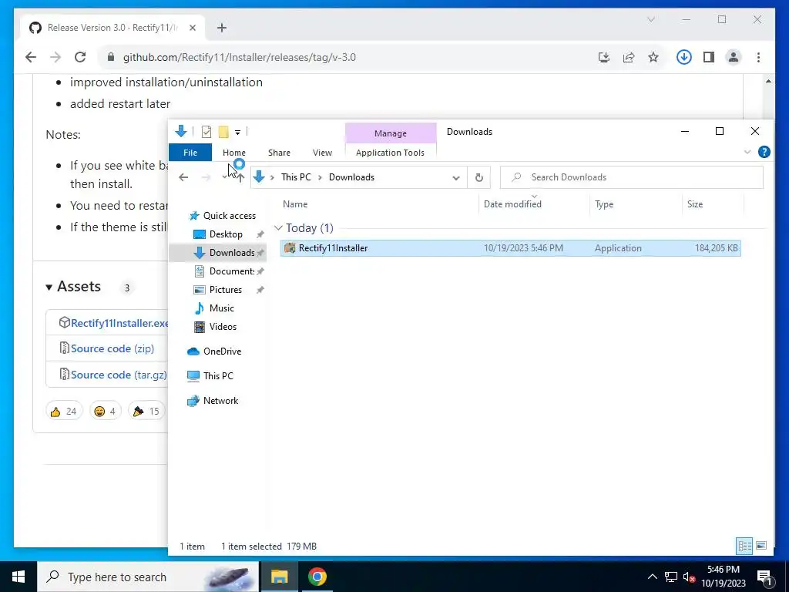This screenshot has width=789, height=592.
Task: Open the Windows Start menu
Action: (18, 577)
